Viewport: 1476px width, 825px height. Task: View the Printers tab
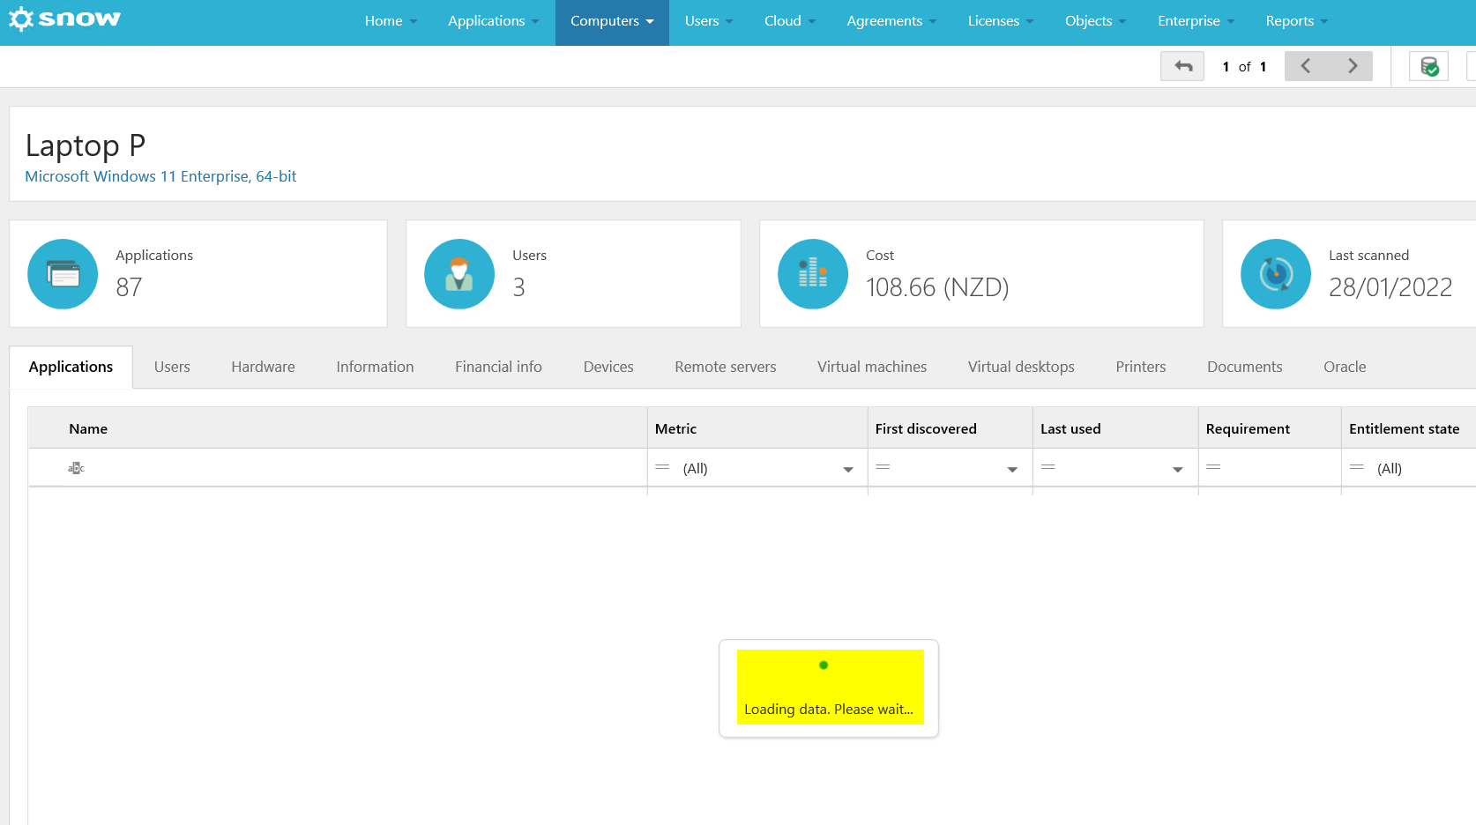click(x=1141, y=367)
